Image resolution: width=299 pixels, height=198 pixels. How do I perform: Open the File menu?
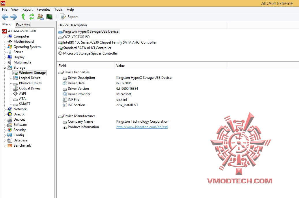point(5,10)
